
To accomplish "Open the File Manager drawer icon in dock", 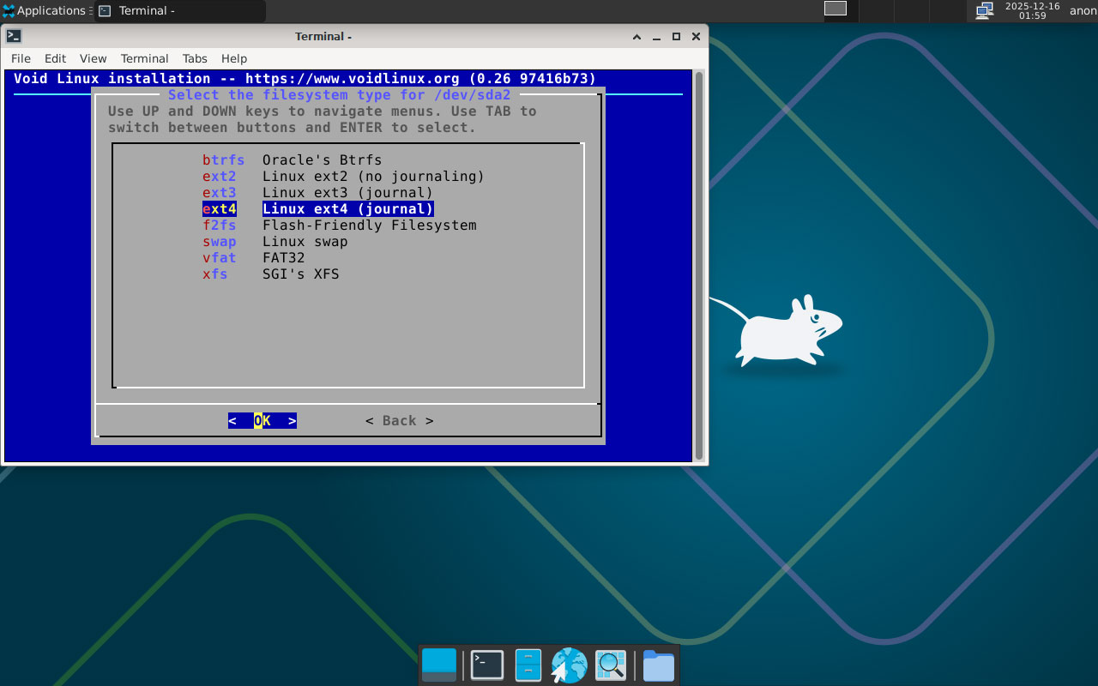I will point(528,665).
